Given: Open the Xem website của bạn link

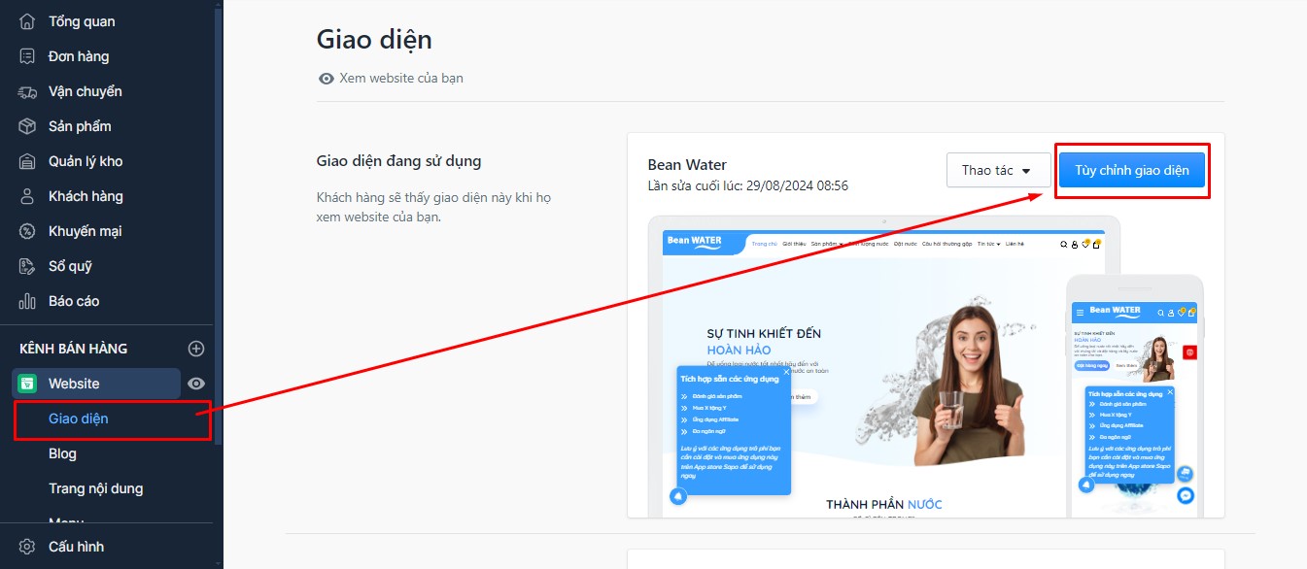Looking at the screenshot, I should pos(391,78).
